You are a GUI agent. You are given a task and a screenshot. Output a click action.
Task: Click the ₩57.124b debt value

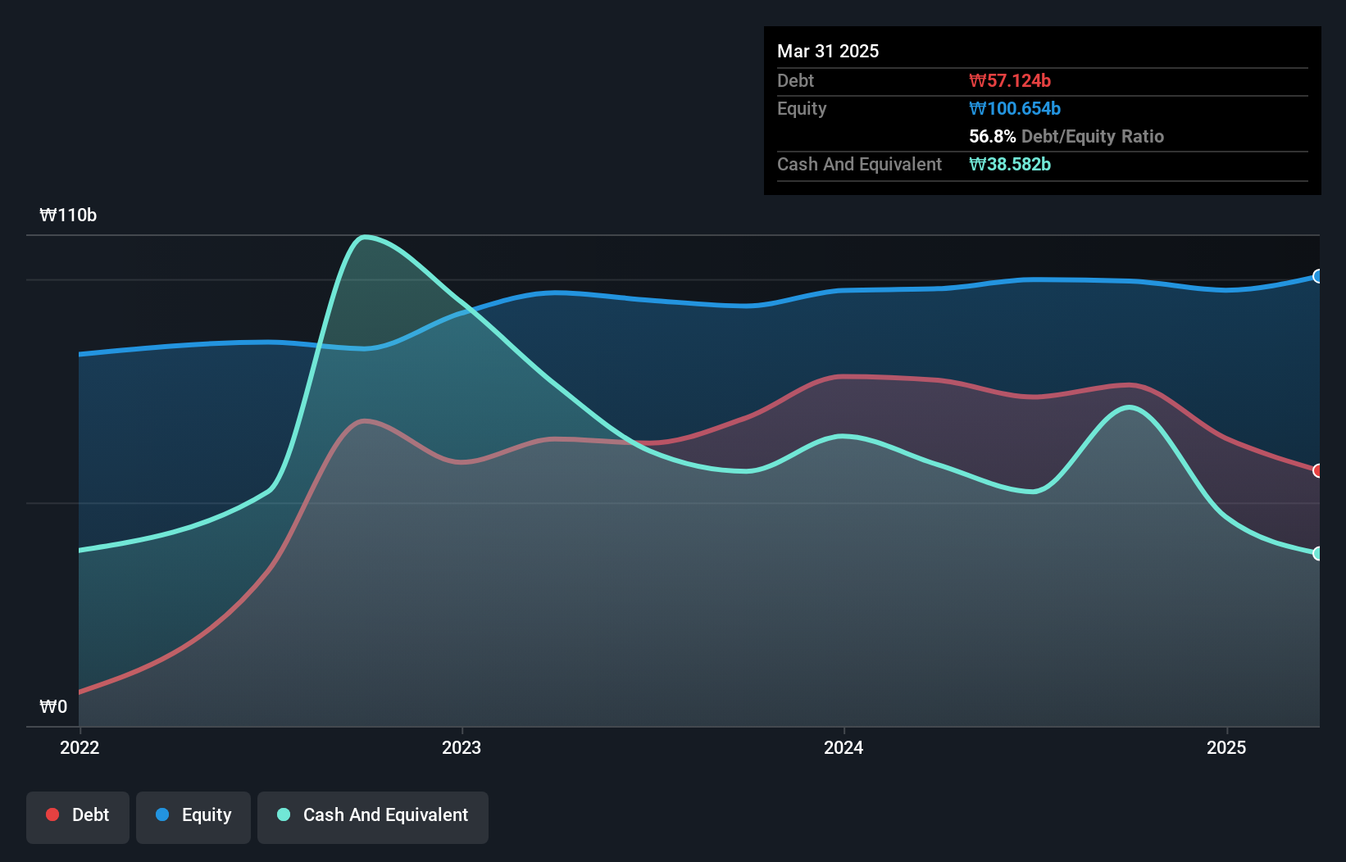tap(1010, 80)
